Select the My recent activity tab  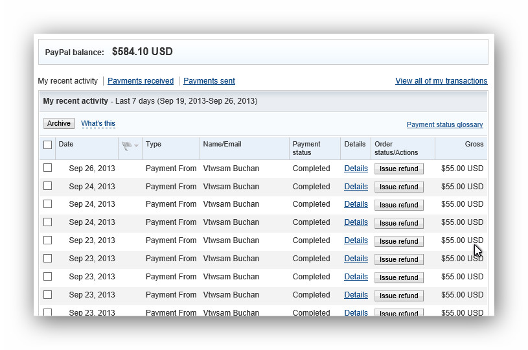click(68, 81)
